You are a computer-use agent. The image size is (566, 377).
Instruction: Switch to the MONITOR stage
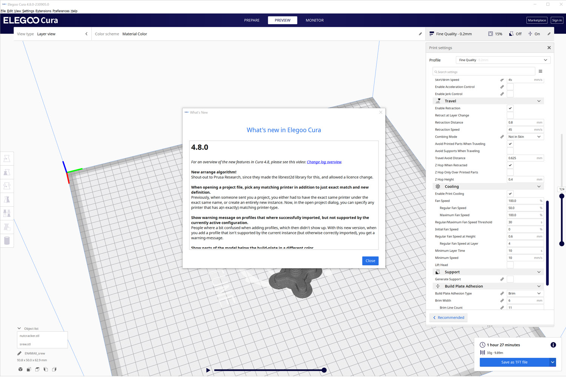tap(315, 20)
